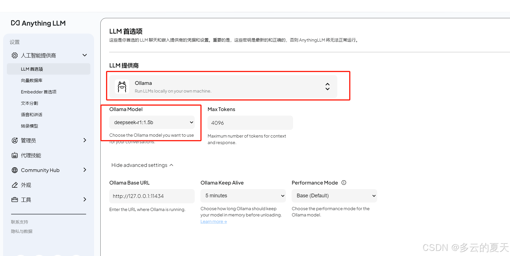Follow the Learn more link
The width and height of the screenshot is (510, 256).
coord(214,222)
